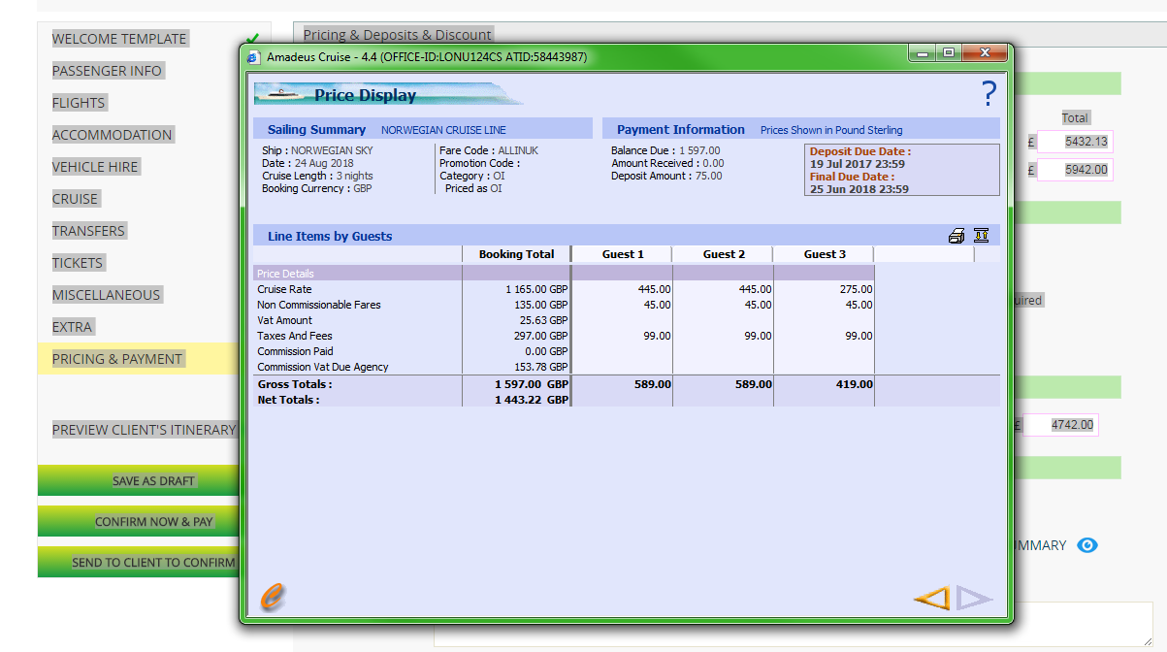Click the 5432.13 total price field

(1075, 142)
